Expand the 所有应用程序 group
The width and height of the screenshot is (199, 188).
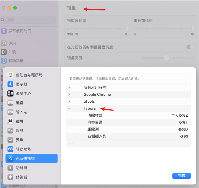tap(69, 88)
